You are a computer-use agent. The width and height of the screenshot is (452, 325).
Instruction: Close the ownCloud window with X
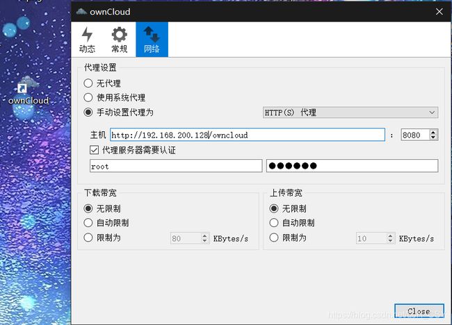[439, 12]
